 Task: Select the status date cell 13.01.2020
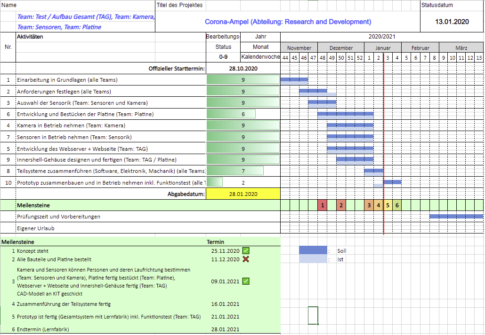[x=452, y=22]
